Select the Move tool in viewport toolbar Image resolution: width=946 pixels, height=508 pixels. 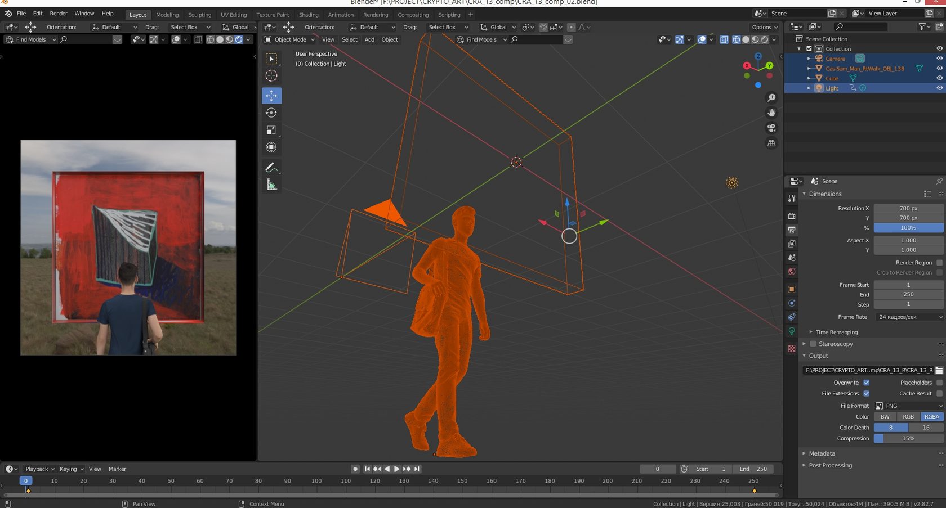(271, 96)
